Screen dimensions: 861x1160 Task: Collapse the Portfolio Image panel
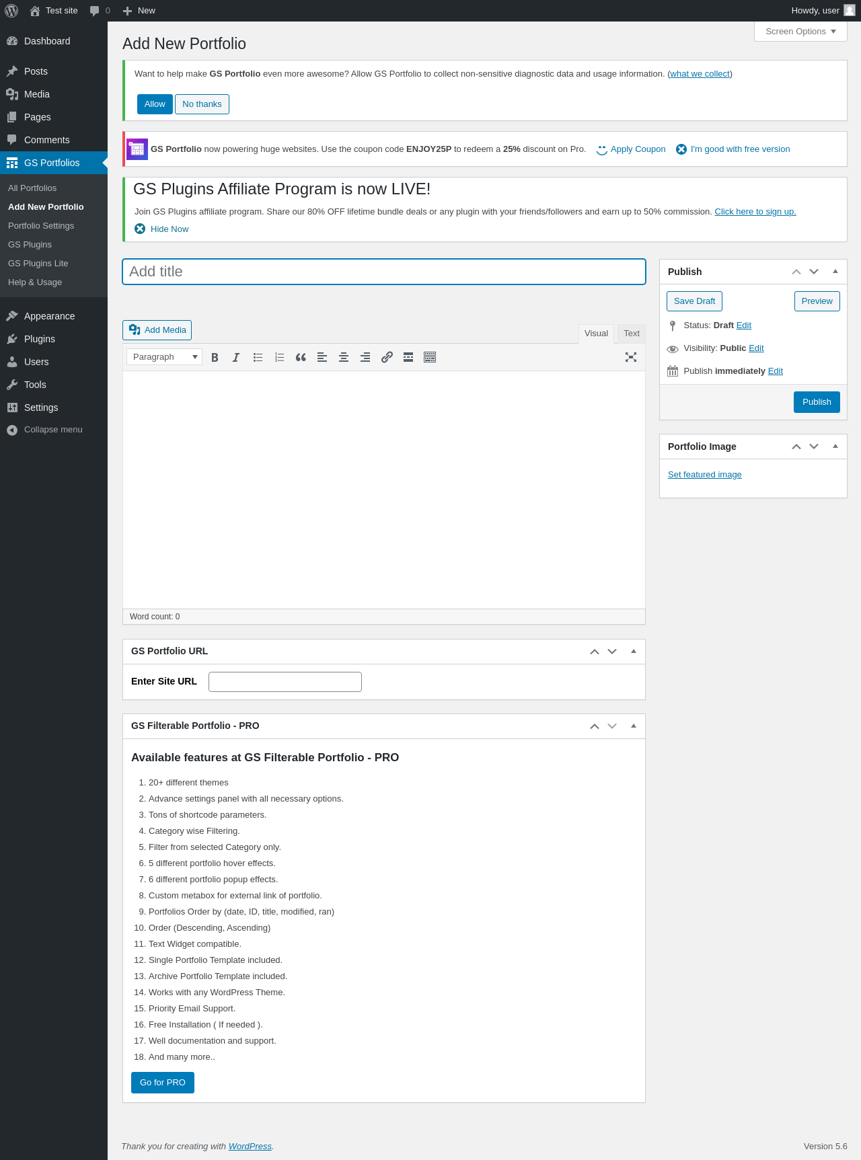click(x=835, y=447)
